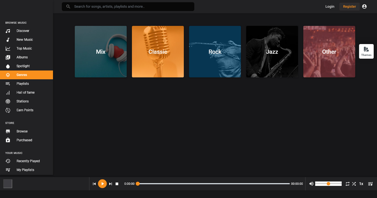The width and height of the screenshot is (377, 198).
Task: Open My Playlists
Action: coord(26,170)
